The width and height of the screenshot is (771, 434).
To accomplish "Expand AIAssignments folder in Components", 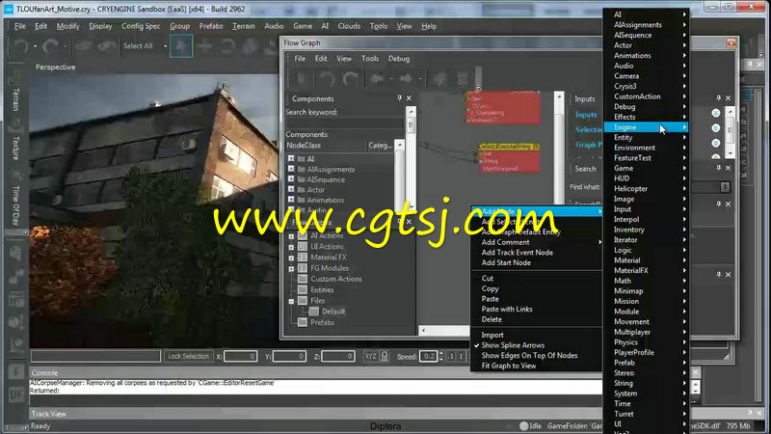I will (x=291, y=169).
